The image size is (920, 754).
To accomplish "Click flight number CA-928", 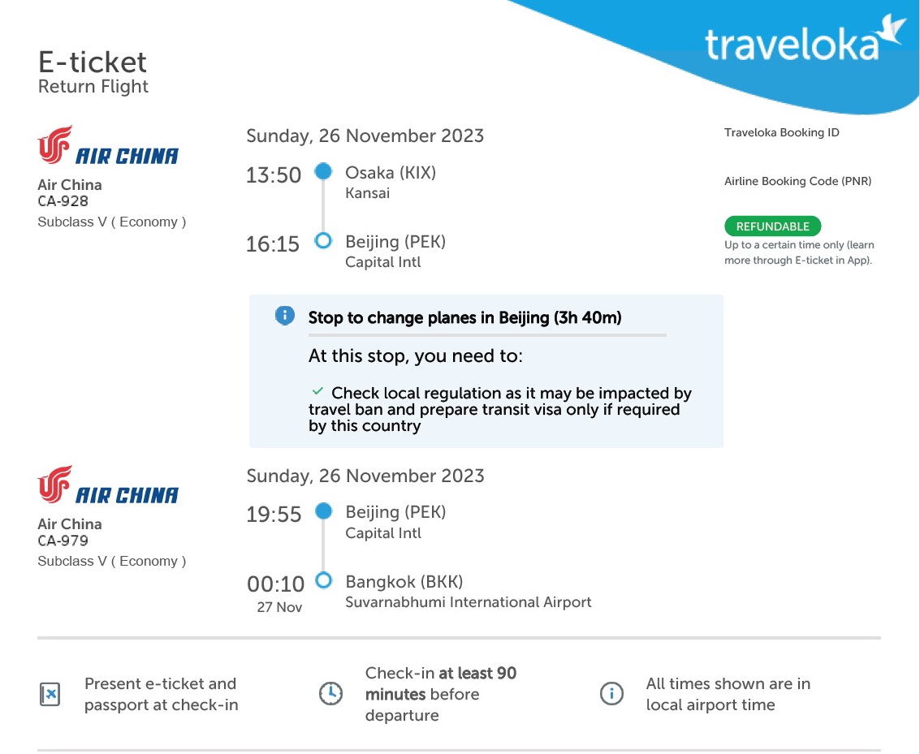I will (x=63, y=201).
